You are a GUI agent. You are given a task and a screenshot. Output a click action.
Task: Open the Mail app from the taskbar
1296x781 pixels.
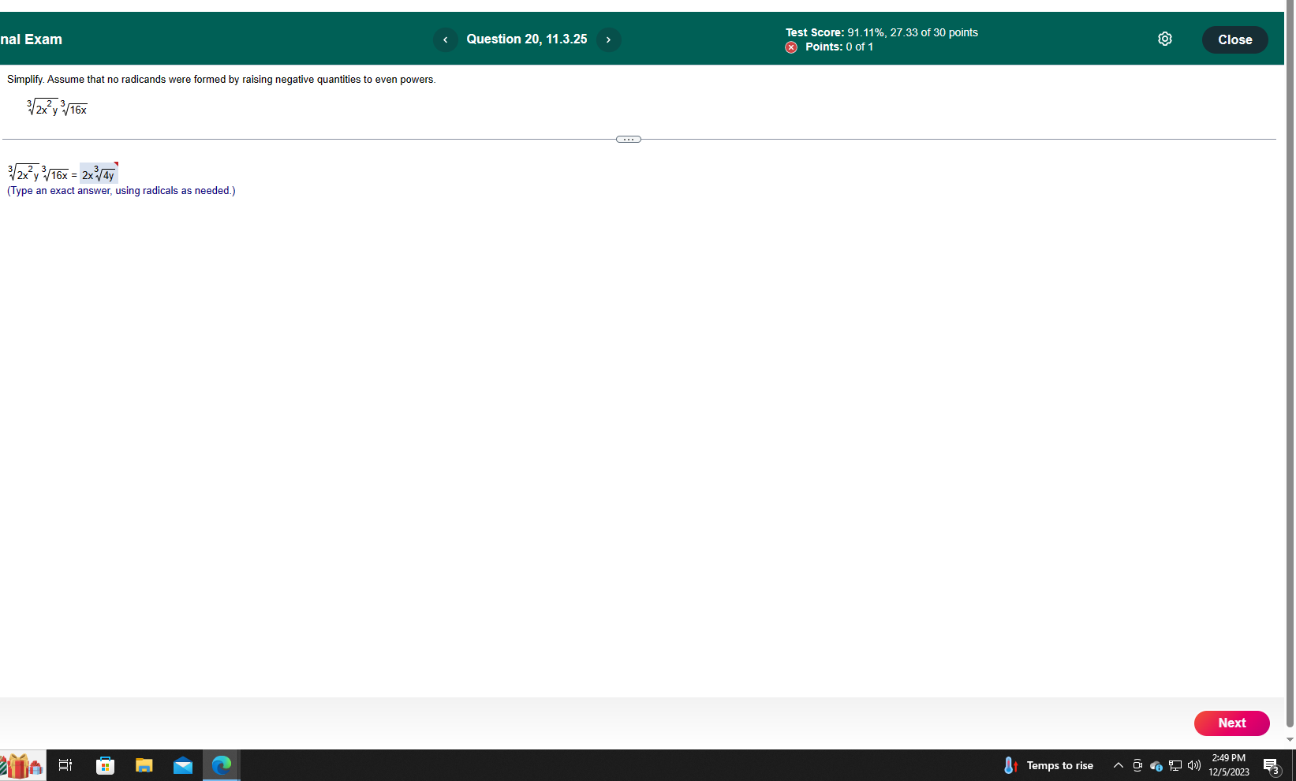pyautogui.click(x=182, y=764)
